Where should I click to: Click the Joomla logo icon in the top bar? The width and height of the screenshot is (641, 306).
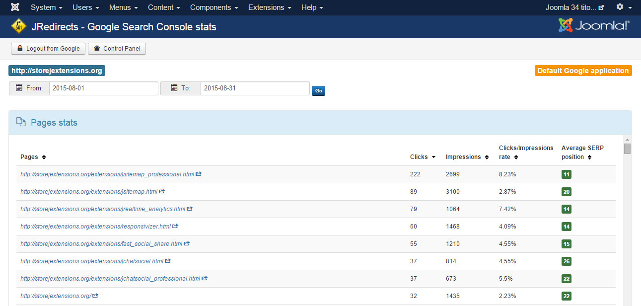(x=15, y=7)
